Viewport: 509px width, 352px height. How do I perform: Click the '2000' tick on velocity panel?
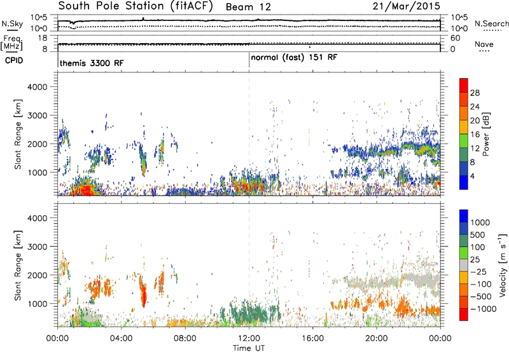point(37,275)
